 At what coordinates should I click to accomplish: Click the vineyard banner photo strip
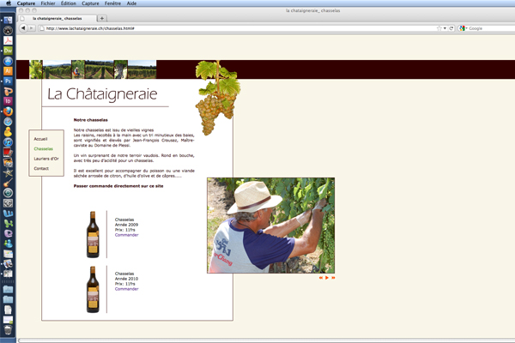[93, 69]
